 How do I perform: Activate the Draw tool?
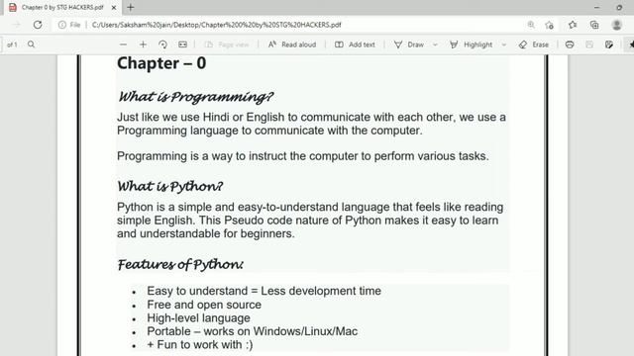pos(409,44)
